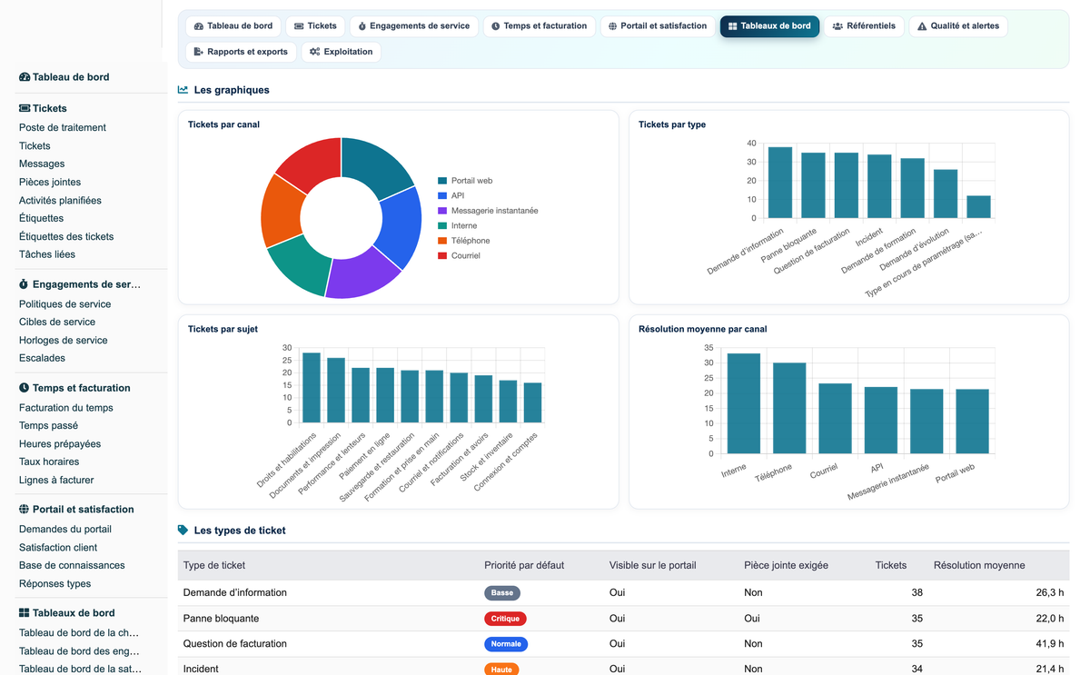Click the gauge icon in the top Tableau de bord tab

pyautogui.click(x=199, y=26)
